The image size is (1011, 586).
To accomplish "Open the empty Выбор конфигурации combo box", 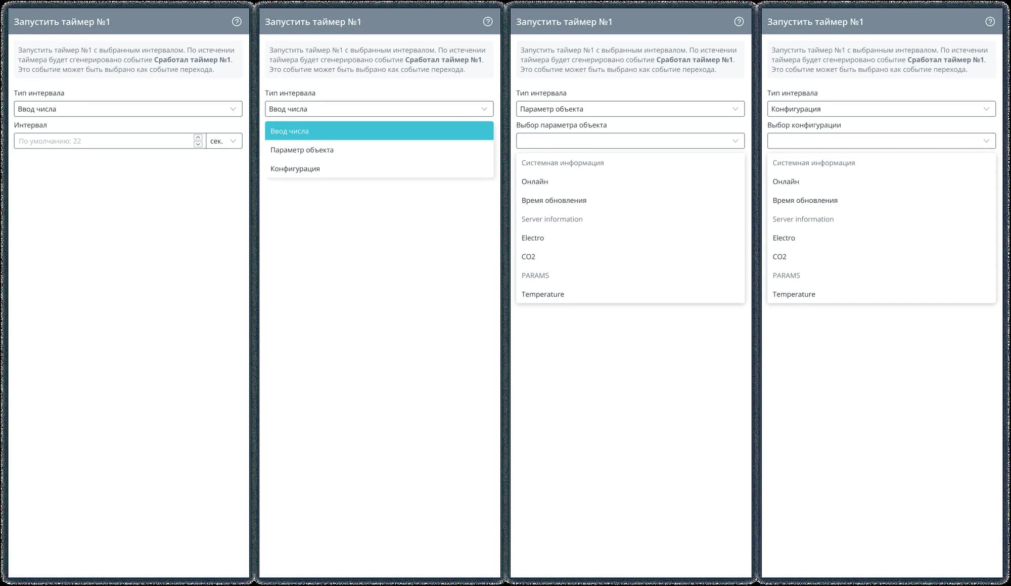I will [881, 141].
